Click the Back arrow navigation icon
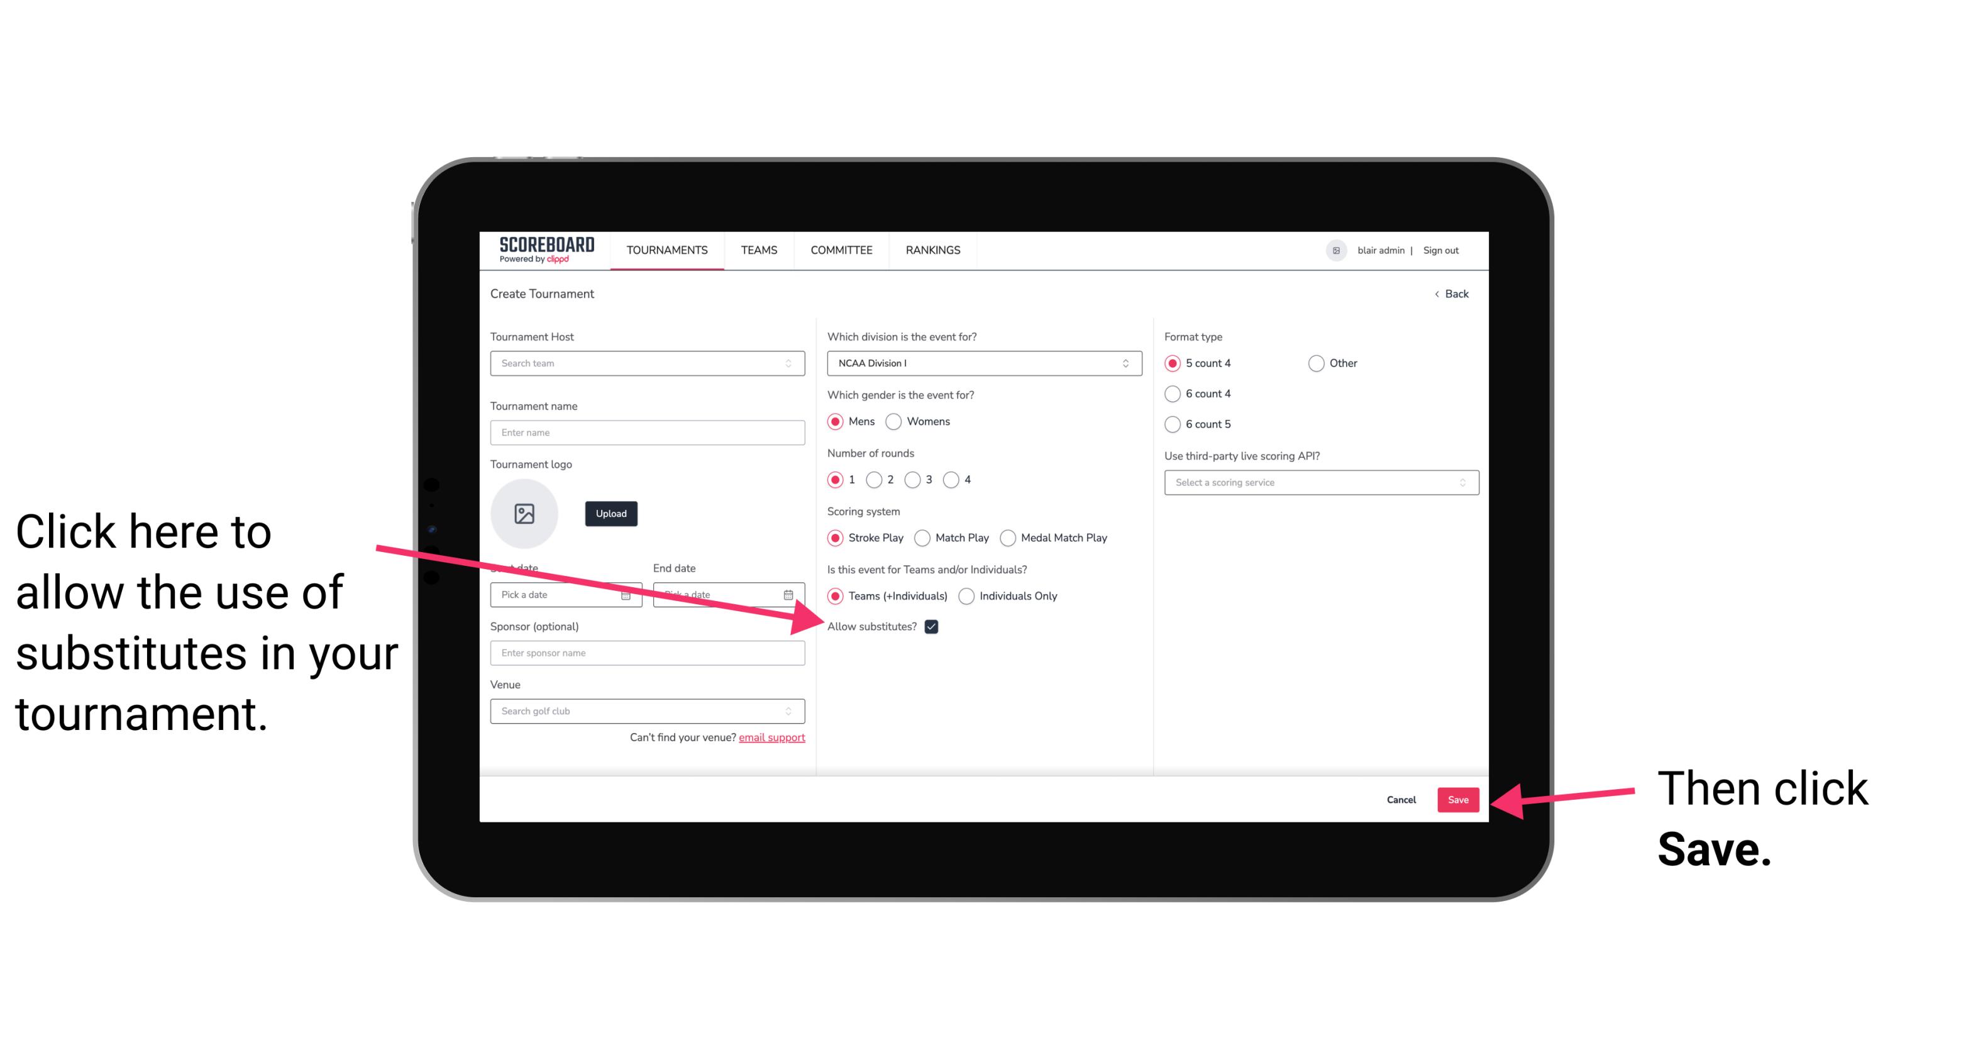Viewport: 1961px width, 1055px height. 1438,294
